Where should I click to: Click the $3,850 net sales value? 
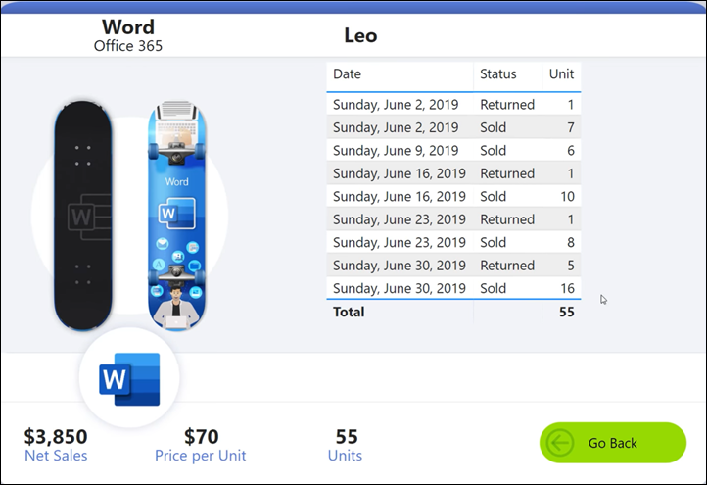[x=56, y=436]
